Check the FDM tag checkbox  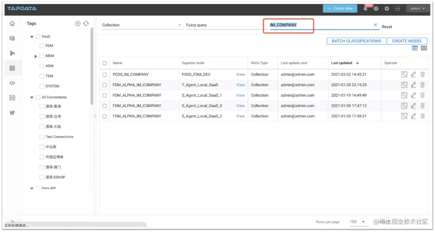pos(42,46)
